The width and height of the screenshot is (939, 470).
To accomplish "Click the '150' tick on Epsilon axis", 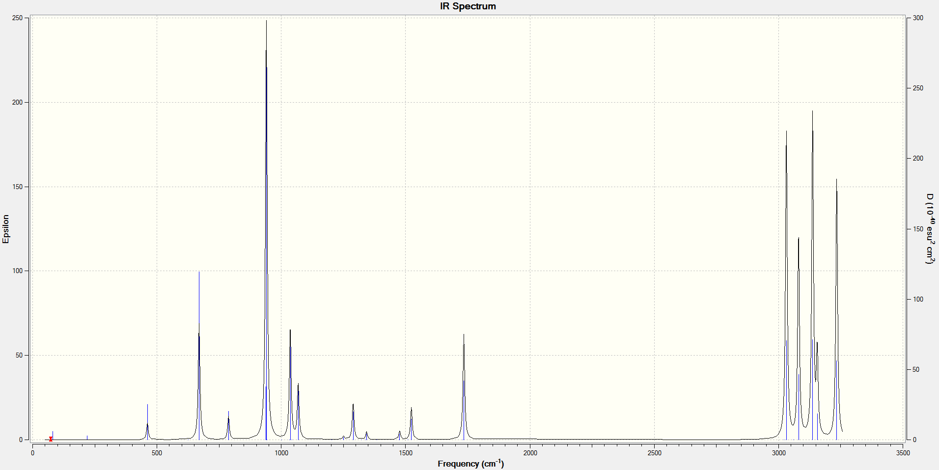I will 17,187.
